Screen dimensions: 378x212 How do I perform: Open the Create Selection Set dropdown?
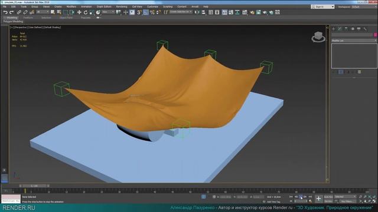[181, 12]
